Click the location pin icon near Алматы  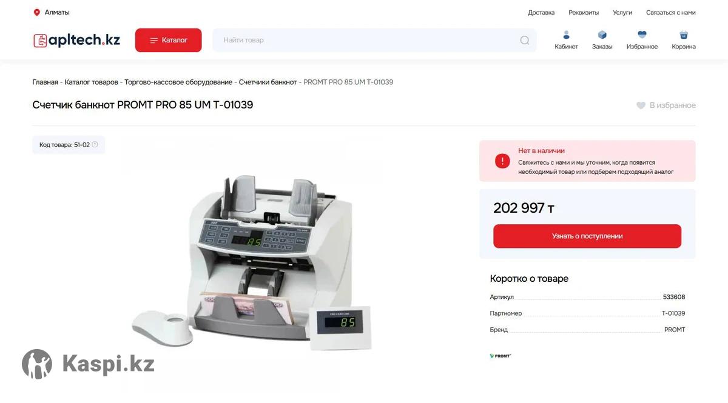(x=36, y=12)
